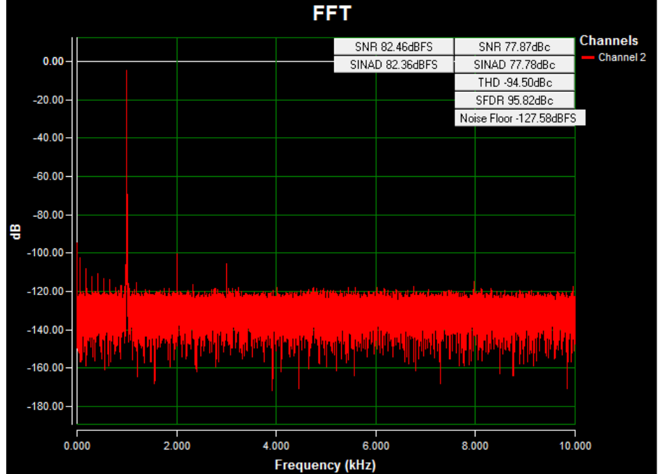Click the THD -94.50dBc readout
This screenshot has width=662, height=474.
(x=514, y=82)
